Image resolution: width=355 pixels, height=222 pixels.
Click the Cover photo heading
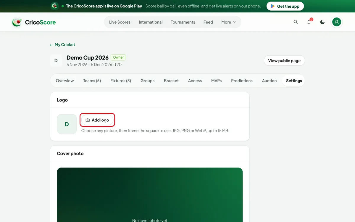point(70,154)
